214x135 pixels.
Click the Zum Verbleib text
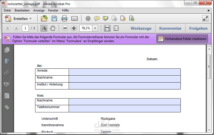point(110,125)
